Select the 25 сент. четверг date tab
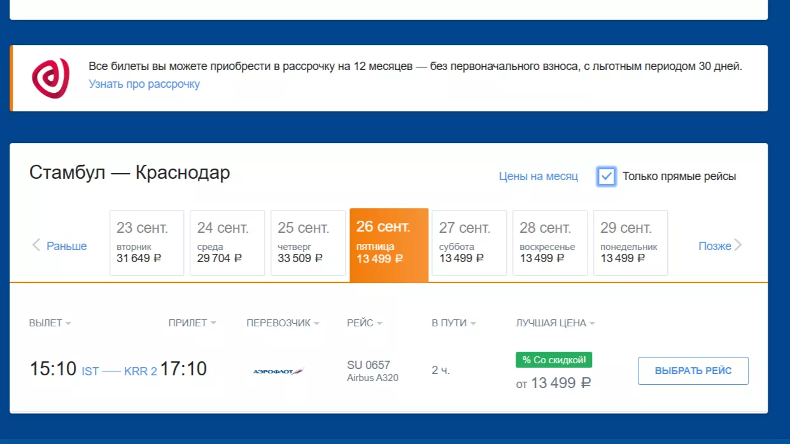The width and height of the screenshot is (790, 444). coord(308,242)
